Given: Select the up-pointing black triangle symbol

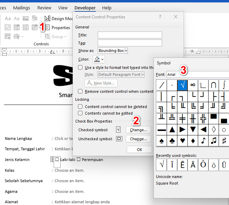Looking at the screenshot, I should [x=172, y=130].
